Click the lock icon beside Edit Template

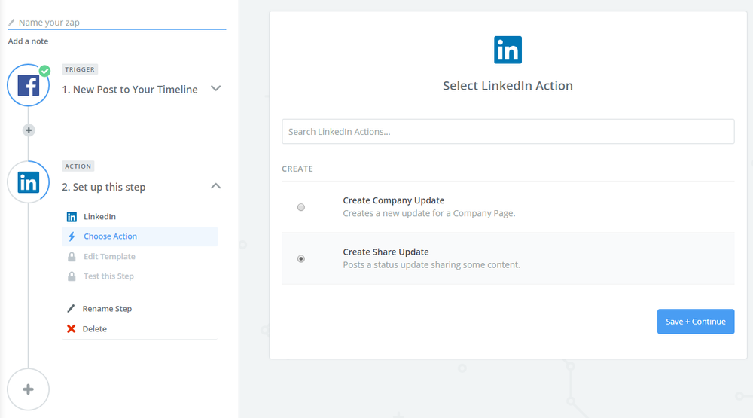coord(72,257)
